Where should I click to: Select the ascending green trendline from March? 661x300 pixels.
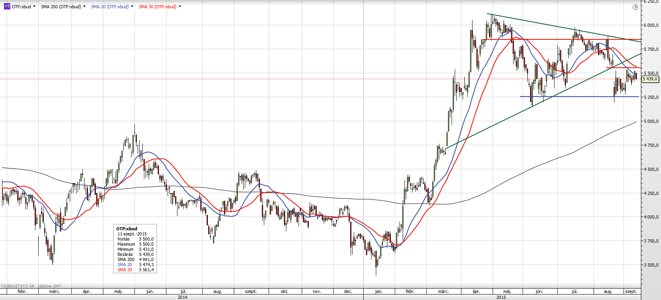click(x=543, y=101)
